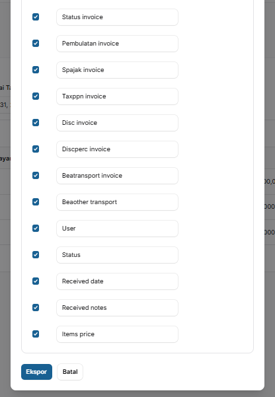Cancel with the Batal button
This screenshot has width=275, height=397.
(x=70, y=372)
